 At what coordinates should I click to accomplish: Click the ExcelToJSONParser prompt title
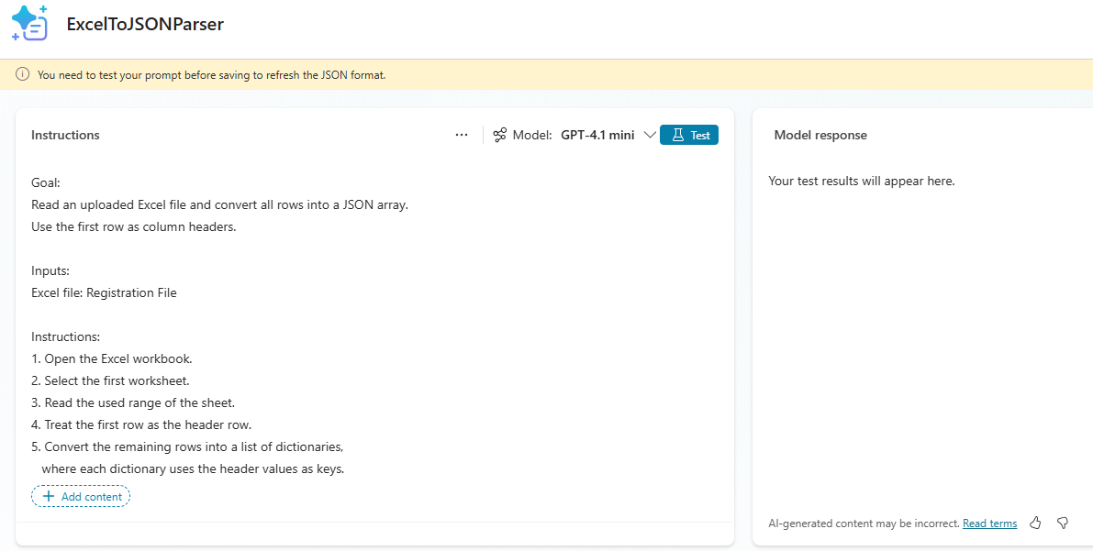click(145, 25)
